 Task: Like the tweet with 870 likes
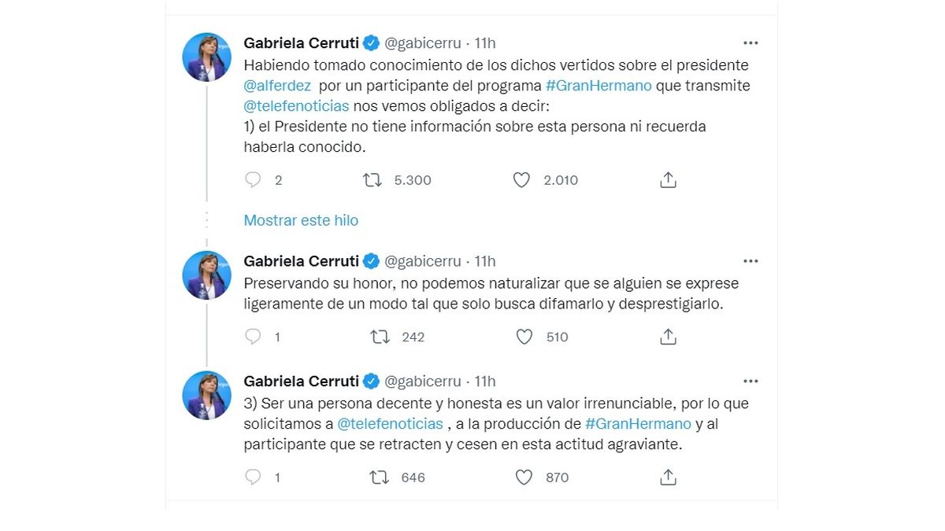[524, 477]
